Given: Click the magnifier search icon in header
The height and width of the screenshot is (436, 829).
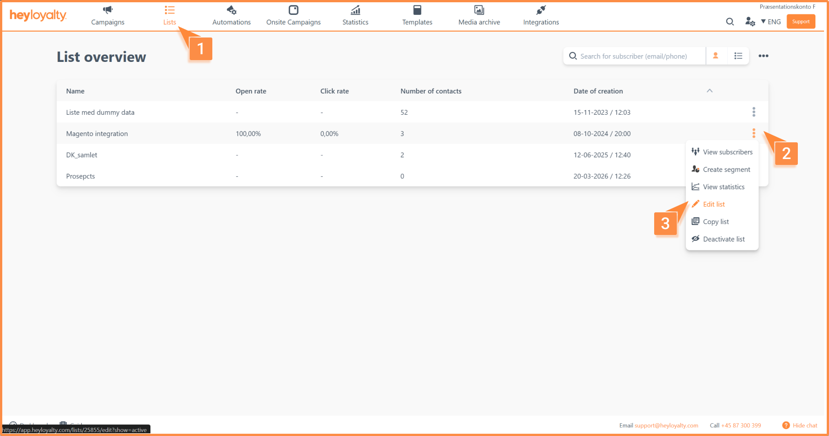Looking at the screenshot, I should pos(730,22).
